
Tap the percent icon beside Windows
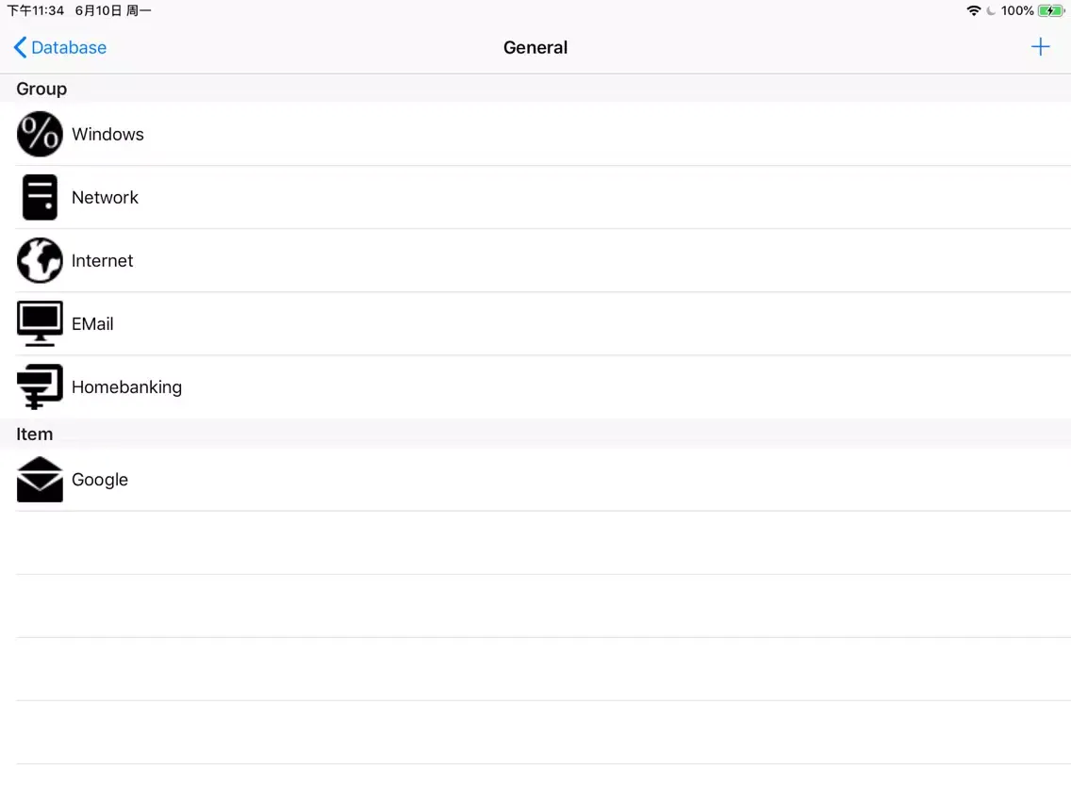coord(40,134)
